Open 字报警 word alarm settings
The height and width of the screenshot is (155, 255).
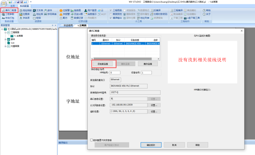pyautogui.click(x=65, y=14)
